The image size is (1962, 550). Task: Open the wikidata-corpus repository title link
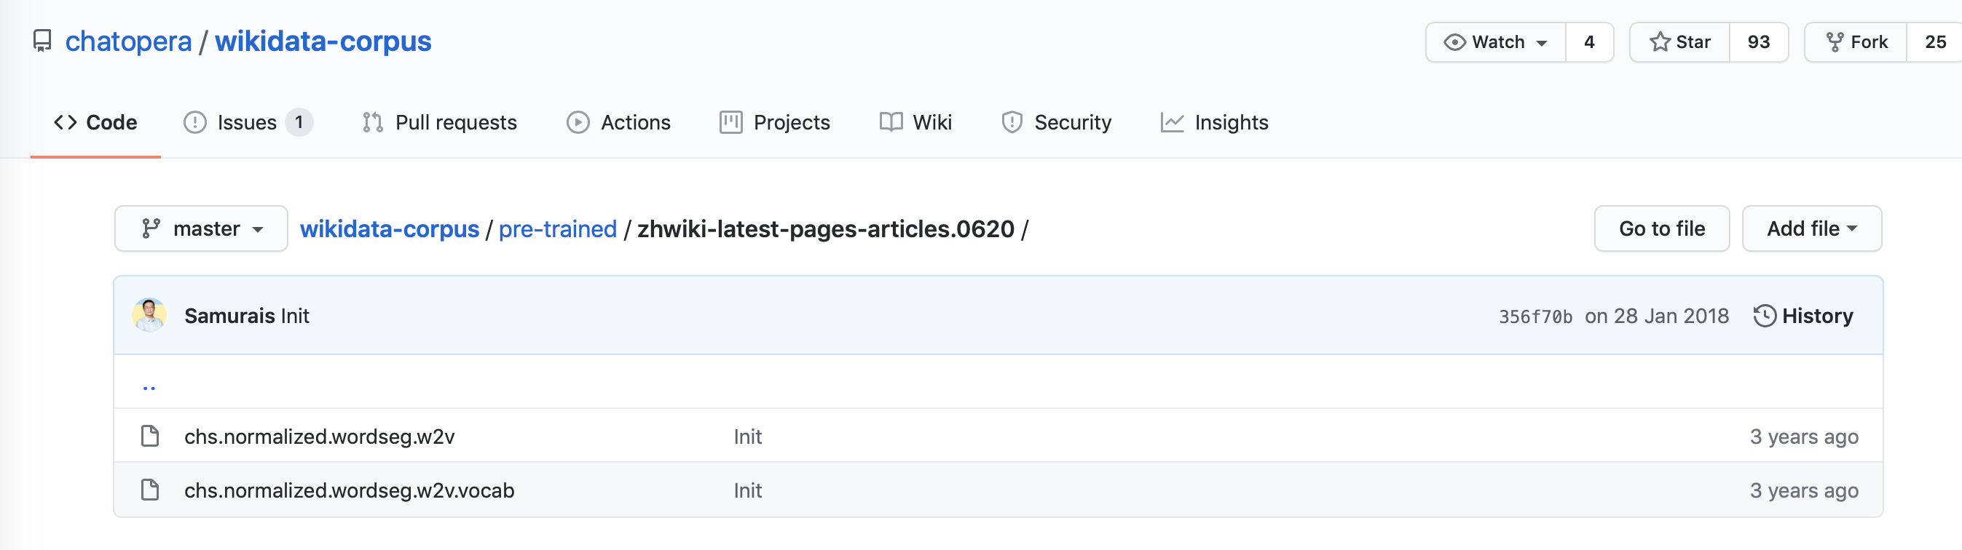[x=323, y=41]
